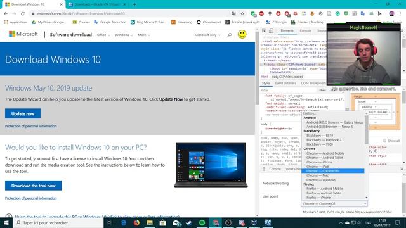The width and height of the screenshot is (406, 228).
Task: Select Firefox — Android Mobile user agent option
Action: click(x=332, y=189)
